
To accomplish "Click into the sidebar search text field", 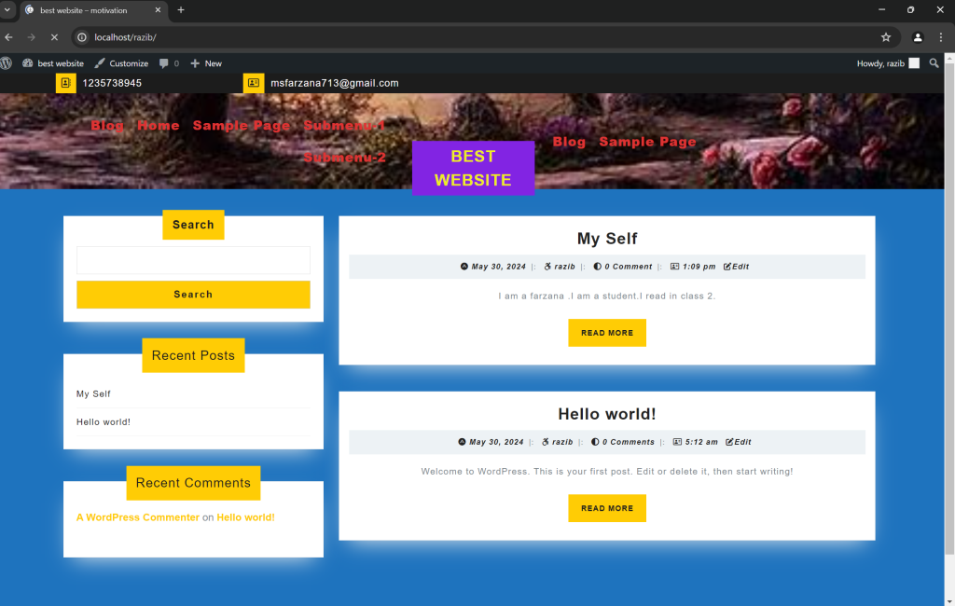I will 193,260.
